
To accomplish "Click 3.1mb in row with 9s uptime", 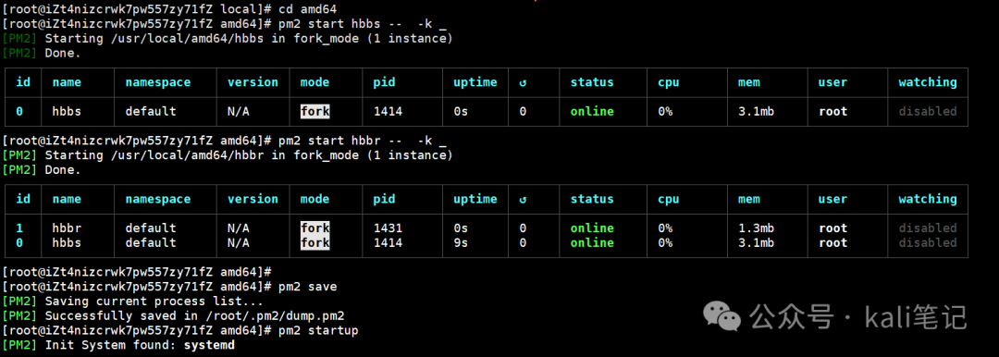I will point(757,243).
